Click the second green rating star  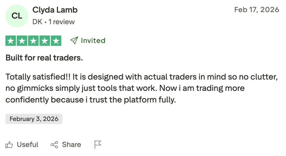[22, 41]
